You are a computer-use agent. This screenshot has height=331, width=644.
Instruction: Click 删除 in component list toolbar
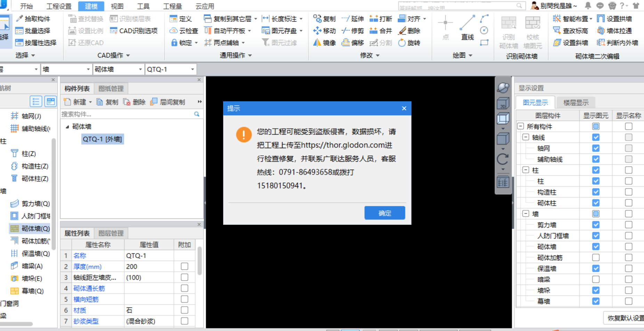click(134, 102)
